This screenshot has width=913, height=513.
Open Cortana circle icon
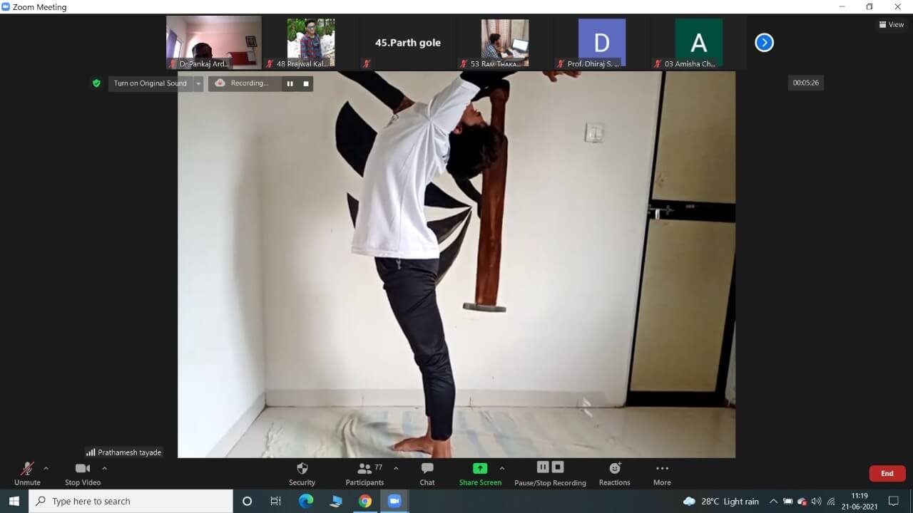pyautogui.click(x=248, y=501)
